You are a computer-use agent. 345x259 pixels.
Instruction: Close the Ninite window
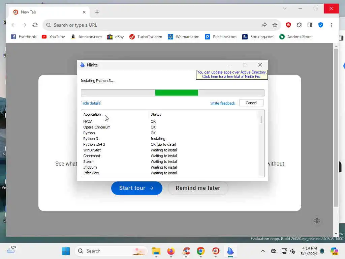tap(260, 65)
